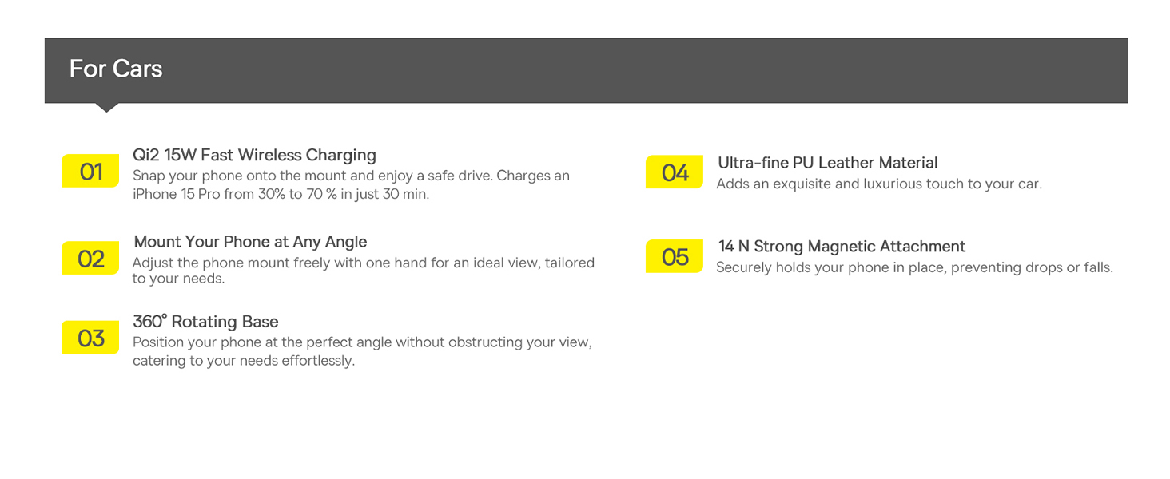Select the 14 N Strong Magnetic Attachment heading
This screenshot has width=1170, height=479.
(842, 247)
